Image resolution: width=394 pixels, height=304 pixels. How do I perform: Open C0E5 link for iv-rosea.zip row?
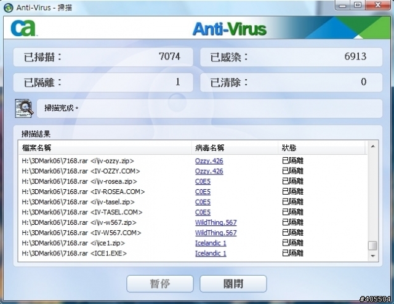[x=203, y=181]
